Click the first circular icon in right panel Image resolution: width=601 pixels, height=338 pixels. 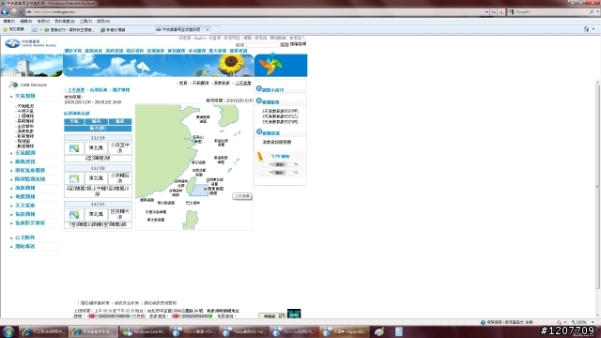pyautogui.click(x=259, y=89)
